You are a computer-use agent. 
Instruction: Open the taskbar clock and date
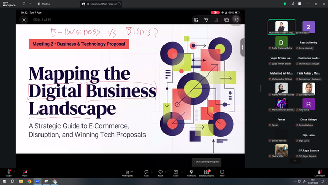coord(313,181)
